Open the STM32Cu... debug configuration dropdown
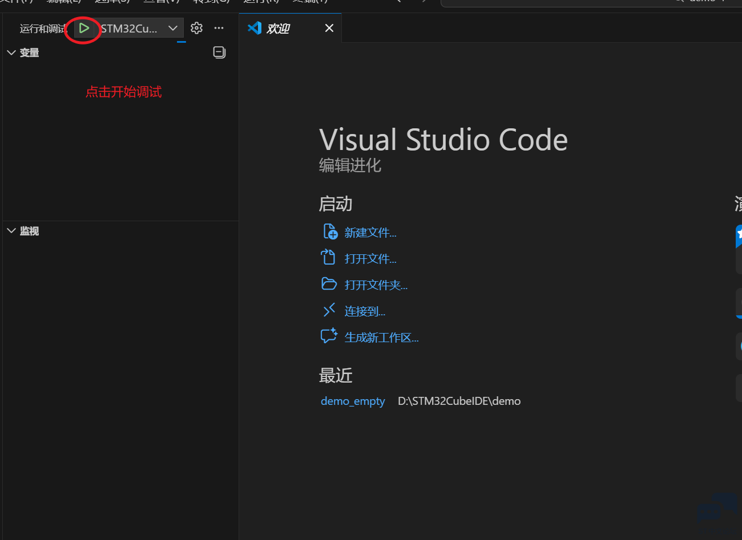The image size is (742, 540). (142, 28)
